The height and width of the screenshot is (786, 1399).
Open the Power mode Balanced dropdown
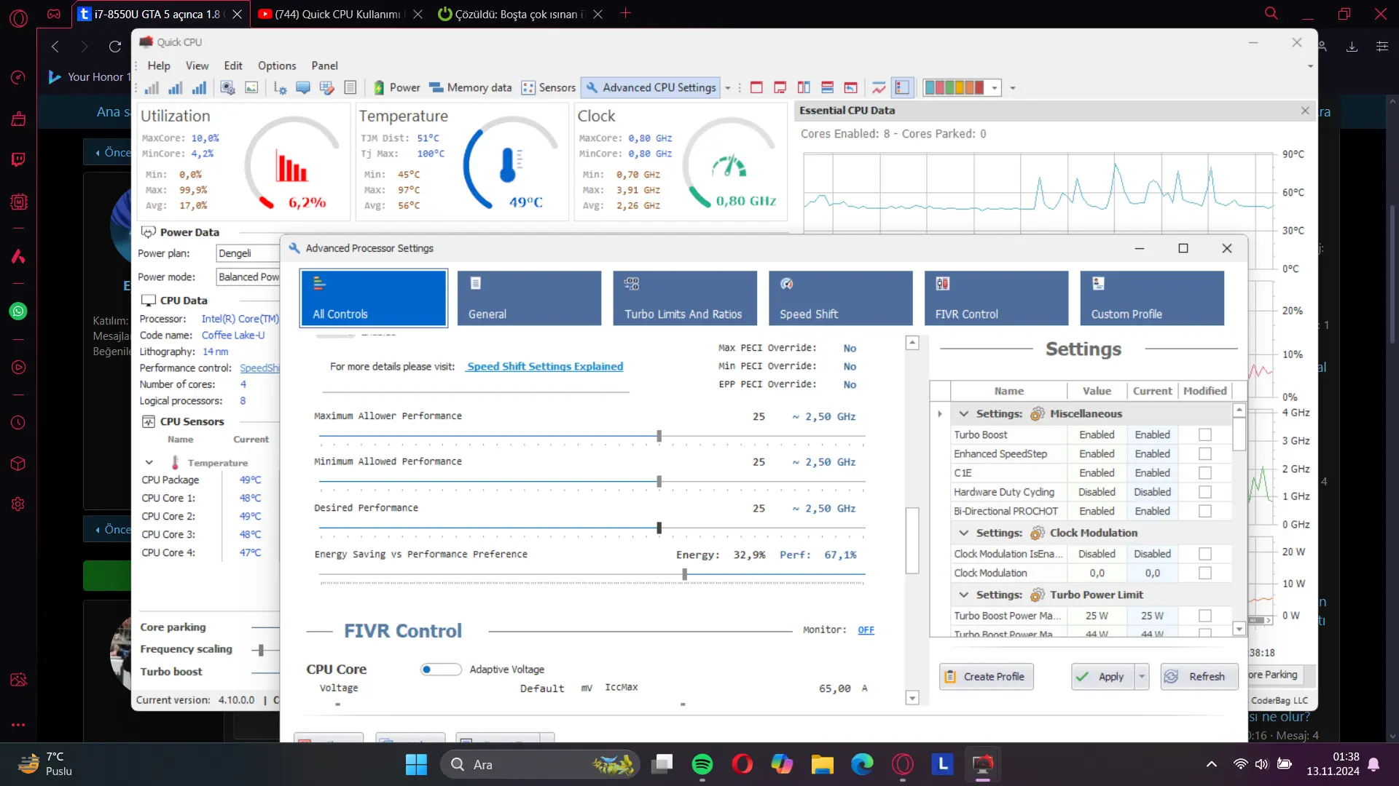(x=248, y=277)
